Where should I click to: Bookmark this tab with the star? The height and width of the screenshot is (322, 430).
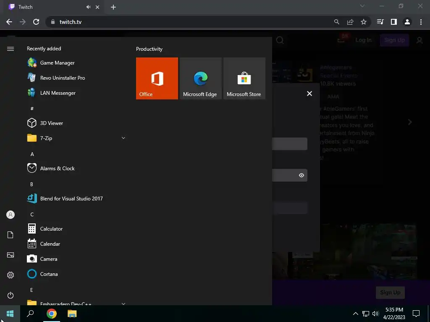pos(364,22)
